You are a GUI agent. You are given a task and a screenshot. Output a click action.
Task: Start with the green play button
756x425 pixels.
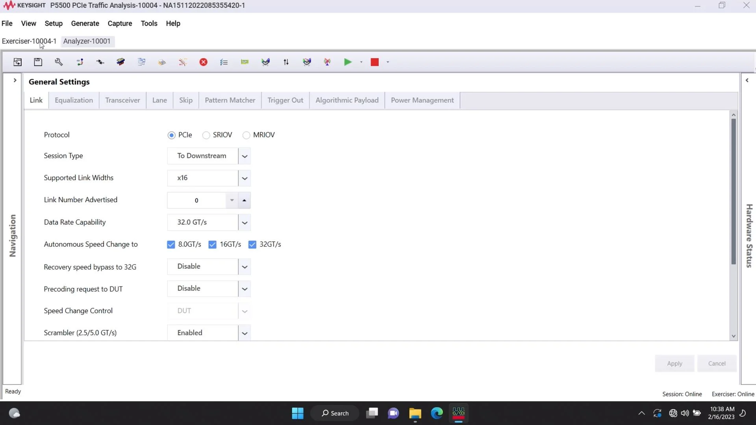[348, 62]
